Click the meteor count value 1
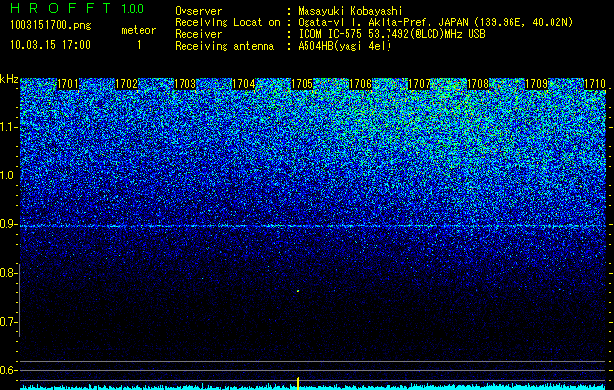 click(x=139, y=45)
